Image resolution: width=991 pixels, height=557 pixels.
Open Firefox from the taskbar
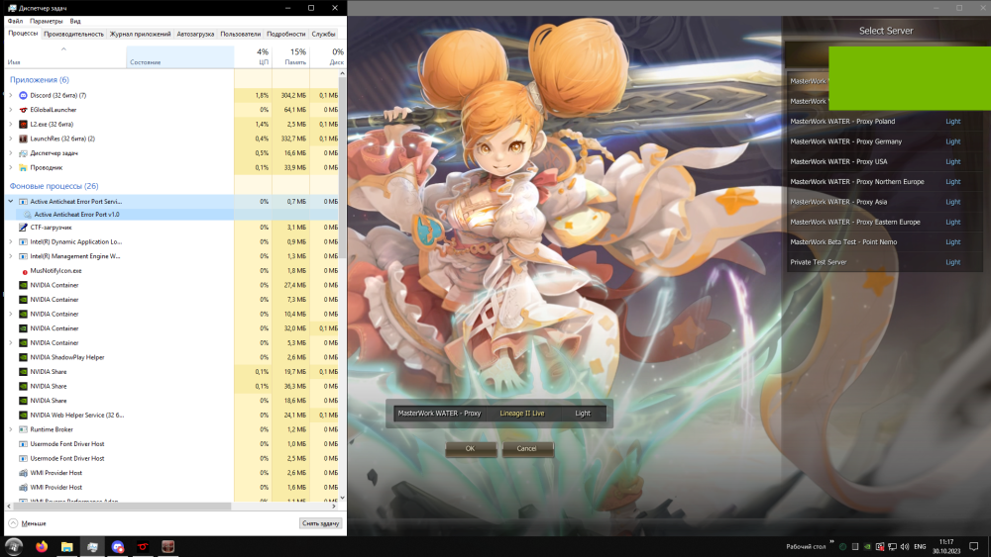click(x=41, y=545)
